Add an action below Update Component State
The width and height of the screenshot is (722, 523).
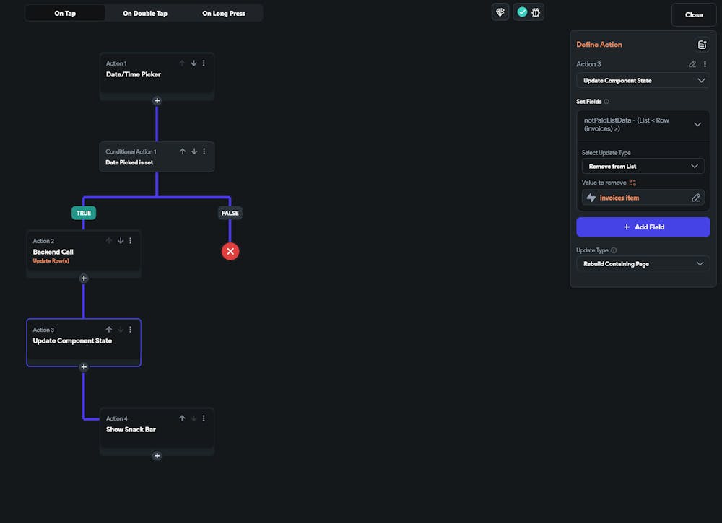(84, 367)
